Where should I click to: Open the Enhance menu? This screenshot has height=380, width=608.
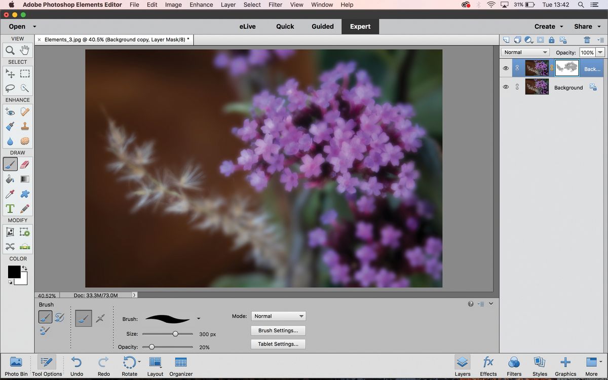(x=201, y=5)
